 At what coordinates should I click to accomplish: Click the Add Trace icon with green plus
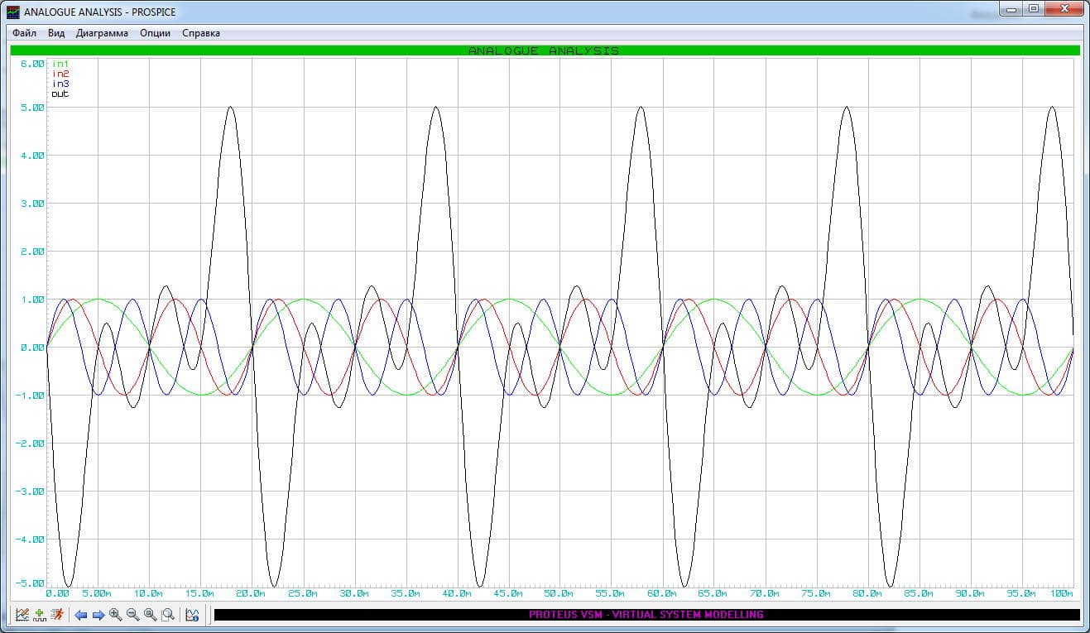coord(40,615)
